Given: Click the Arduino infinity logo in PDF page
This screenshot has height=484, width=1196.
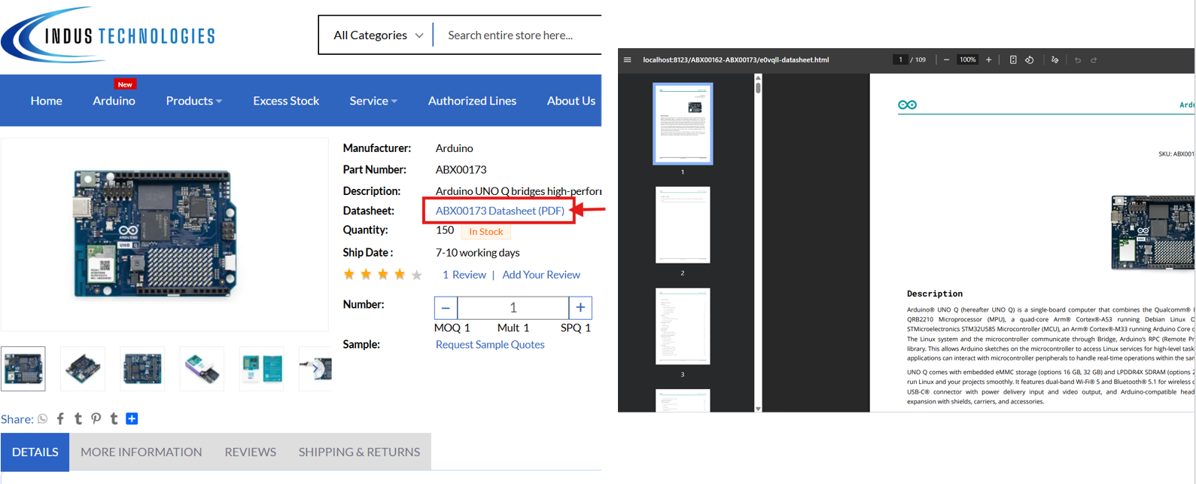Looking at the screenshot, I should click(907, 105).
